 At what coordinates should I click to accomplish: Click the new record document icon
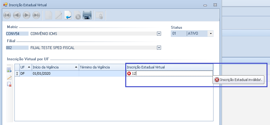pos(48,15)
